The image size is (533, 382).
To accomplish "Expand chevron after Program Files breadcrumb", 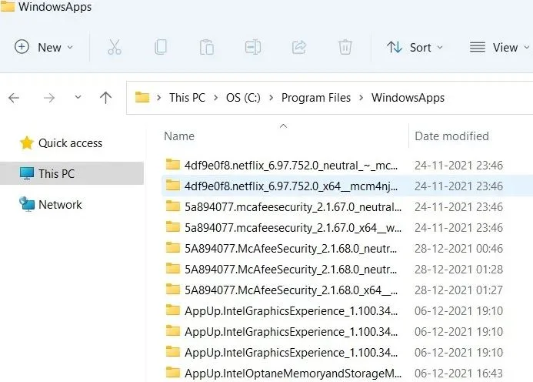I will 361,98.
